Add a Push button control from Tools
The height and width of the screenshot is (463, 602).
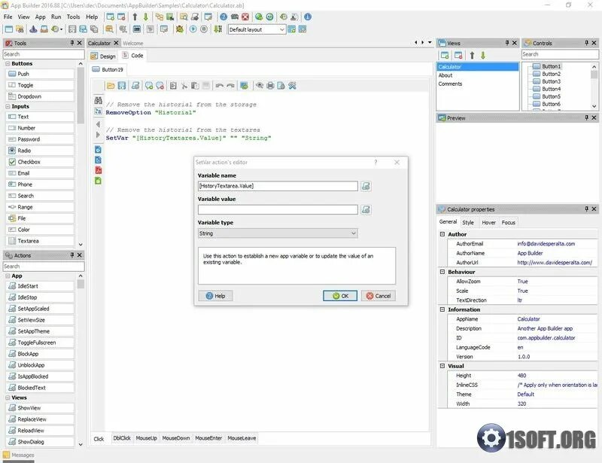(40, 74)
